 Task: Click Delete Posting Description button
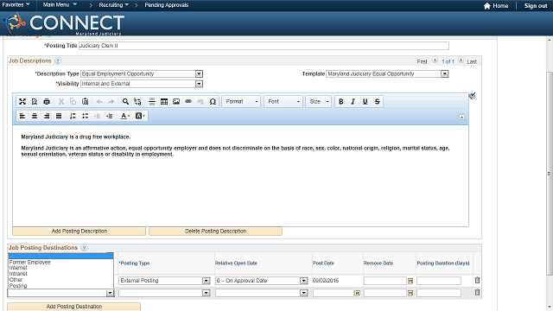coord(215,231)
